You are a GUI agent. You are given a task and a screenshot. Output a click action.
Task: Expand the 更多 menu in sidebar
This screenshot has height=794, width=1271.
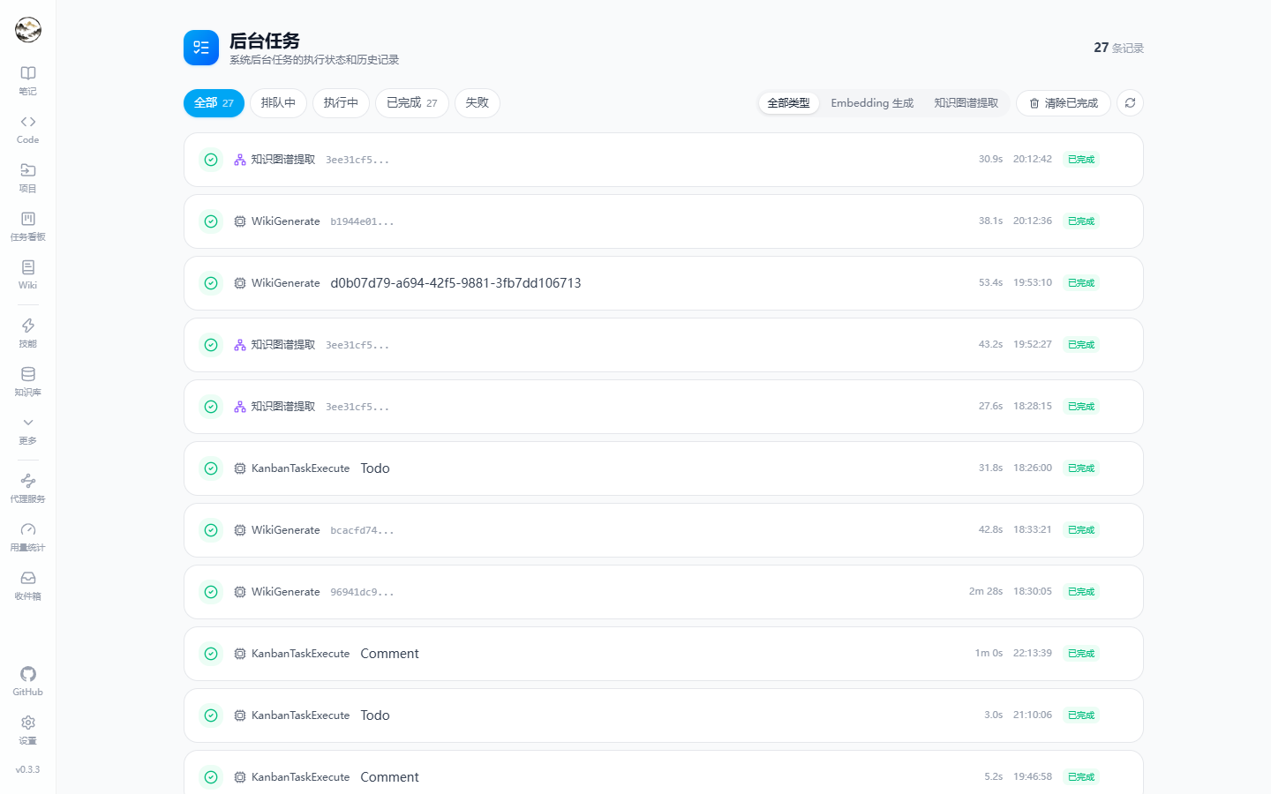click(27, 430)
